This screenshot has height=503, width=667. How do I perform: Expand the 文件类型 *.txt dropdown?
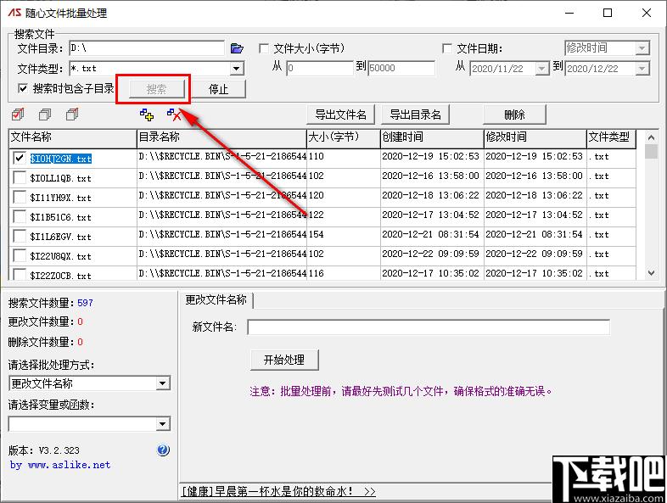click(237, 69)
